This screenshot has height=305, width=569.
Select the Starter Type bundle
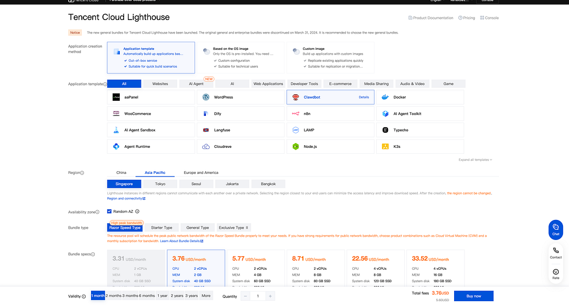161,228
